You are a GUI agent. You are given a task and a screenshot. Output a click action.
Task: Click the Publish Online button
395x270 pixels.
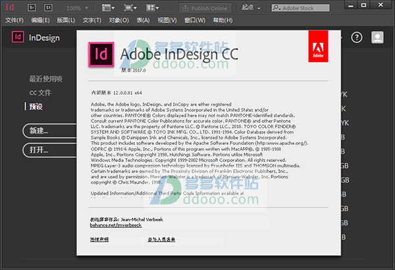tap(205, 9)
